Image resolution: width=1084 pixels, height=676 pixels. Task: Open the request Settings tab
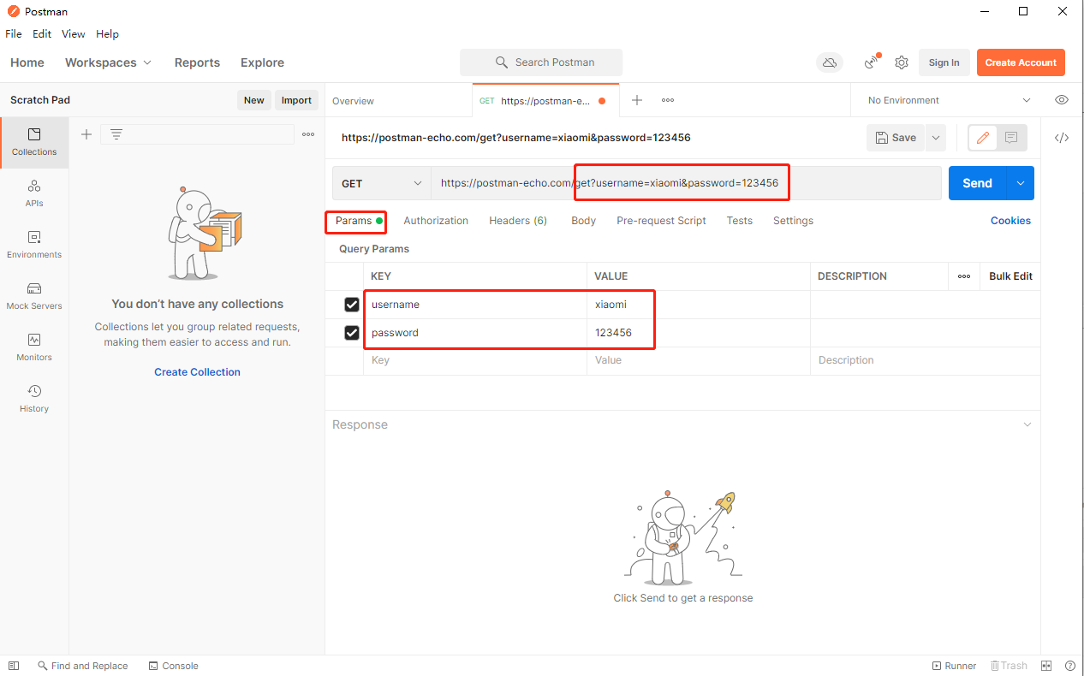tap(793, 221)
